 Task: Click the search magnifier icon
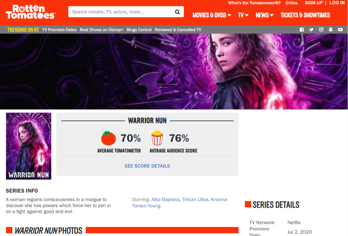tap(177, 12)
